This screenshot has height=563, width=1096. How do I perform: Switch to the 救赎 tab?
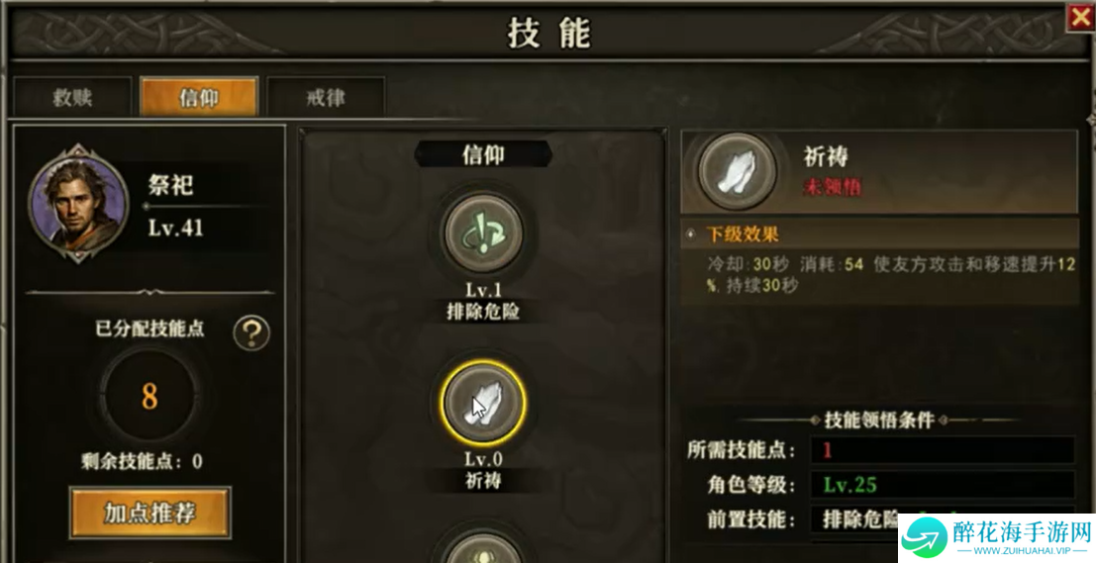tap(72, 97)
